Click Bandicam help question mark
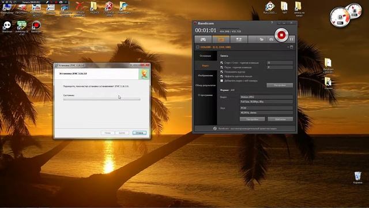The height and width of the screenshot is (208, 369). (x=272, y=23)
